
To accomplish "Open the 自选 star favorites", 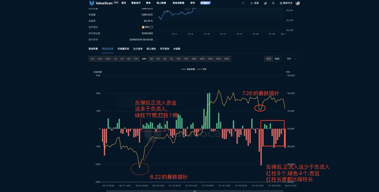I will pyautogui.click(x=254, y=3).
